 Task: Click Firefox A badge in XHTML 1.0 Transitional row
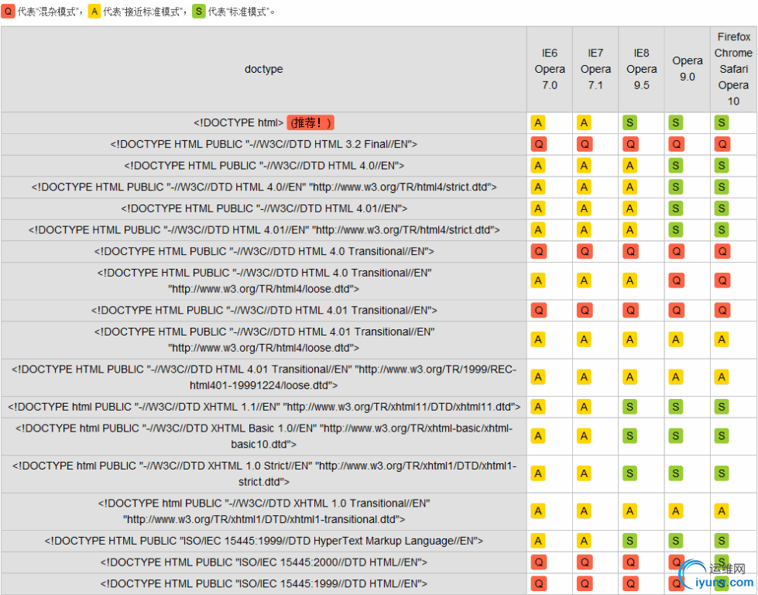pos(722,511)
